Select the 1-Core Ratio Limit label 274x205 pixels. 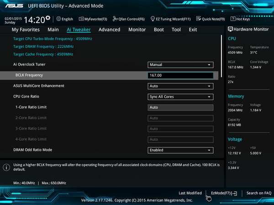(31, 107)
